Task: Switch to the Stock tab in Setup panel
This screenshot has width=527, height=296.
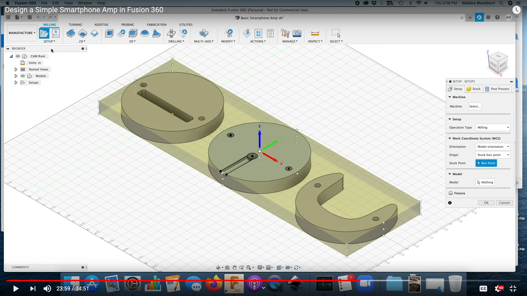Action: (x=474, y=89)
